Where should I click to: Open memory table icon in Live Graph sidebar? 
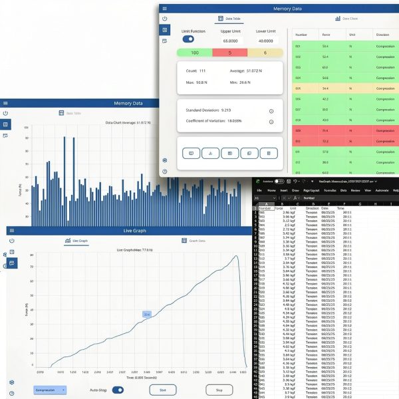coord(12,252)
